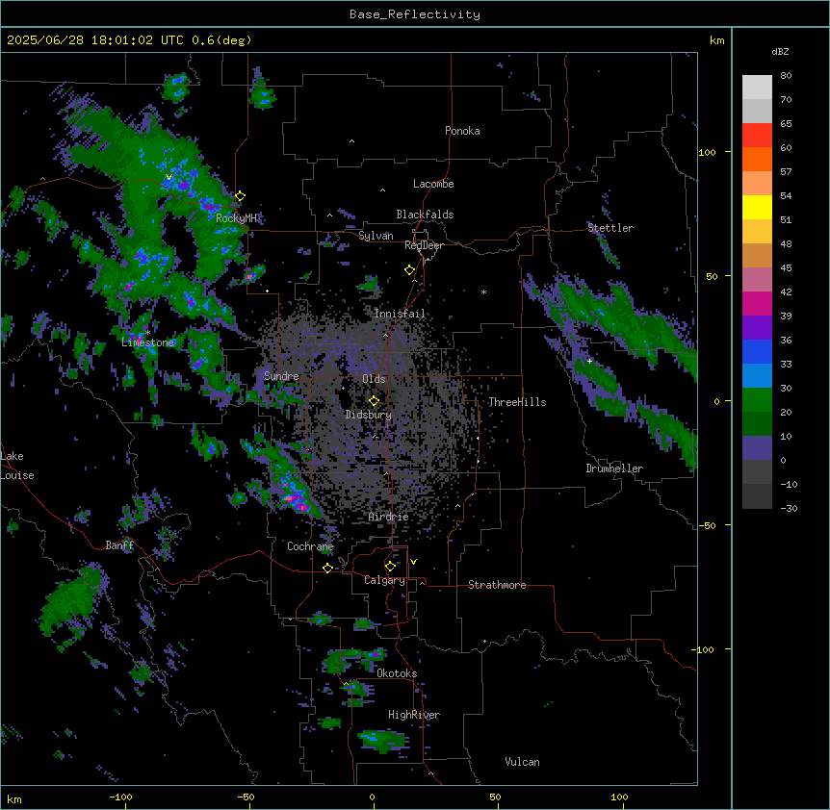Click the white plus marker northwest of Drumheller

(589, 361)
